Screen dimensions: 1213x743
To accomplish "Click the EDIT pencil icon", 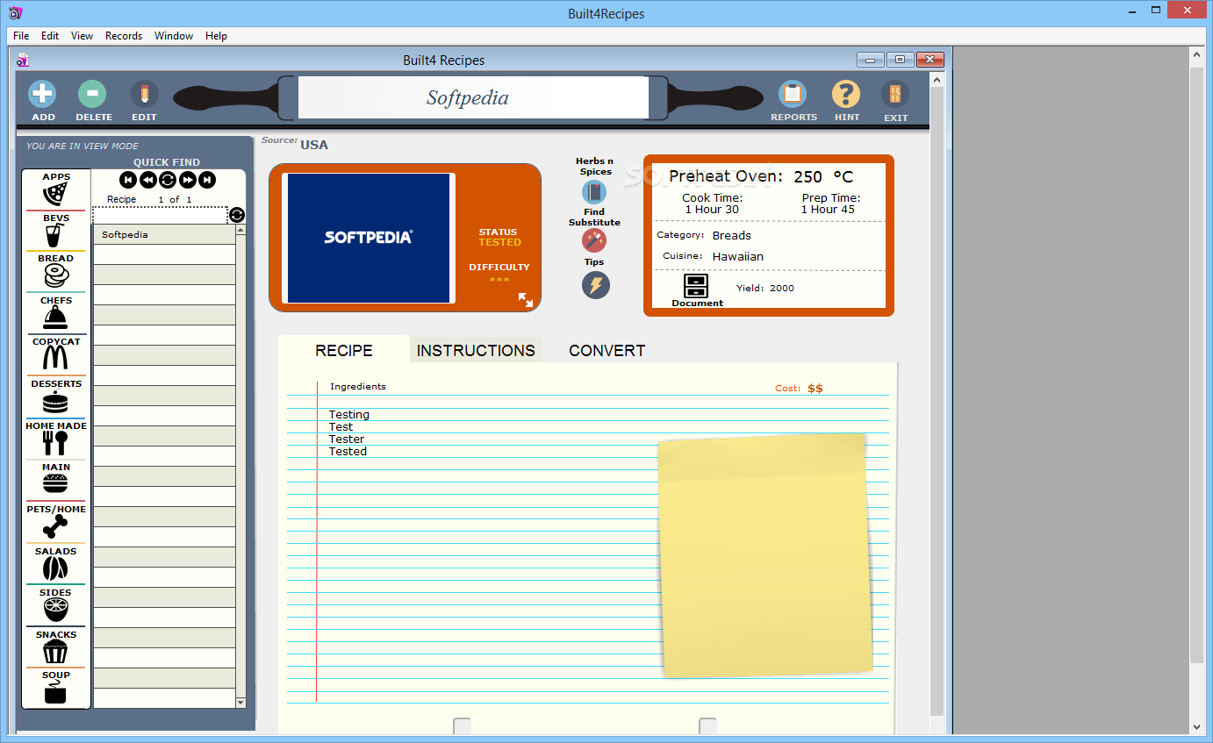I will [144, 94].
